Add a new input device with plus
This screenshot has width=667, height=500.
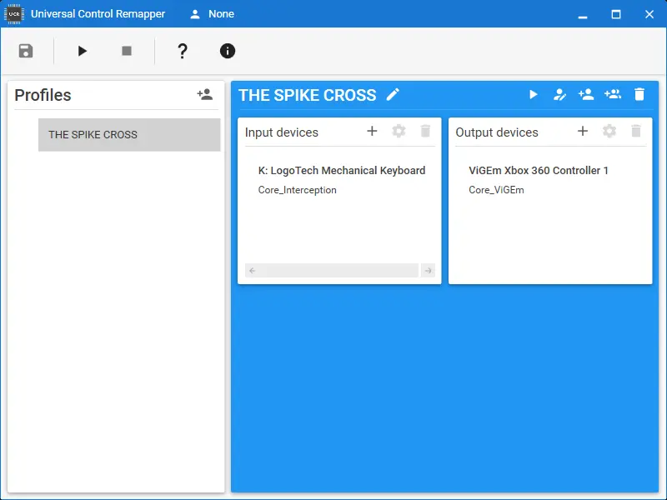(372, 131)
